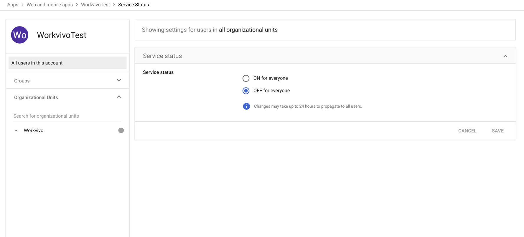The image size is (524, 237).
Task: Collapse the Service status panel chevron
Action: click(505, 56)
